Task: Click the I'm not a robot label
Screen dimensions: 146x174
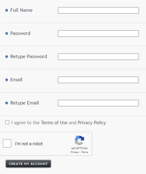Action: tap(29, 144)
